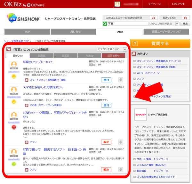The width and height of the screenshot is (192, 184).
Task: Open question スマホに保存した写真をPCへ
Action: pos(43,87)
